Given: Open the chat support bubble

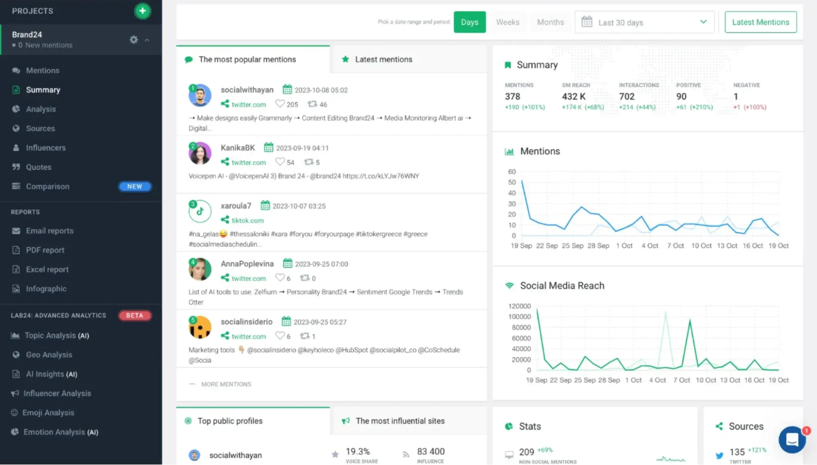Looking at the screenshot, I should (x=792, y=440).
